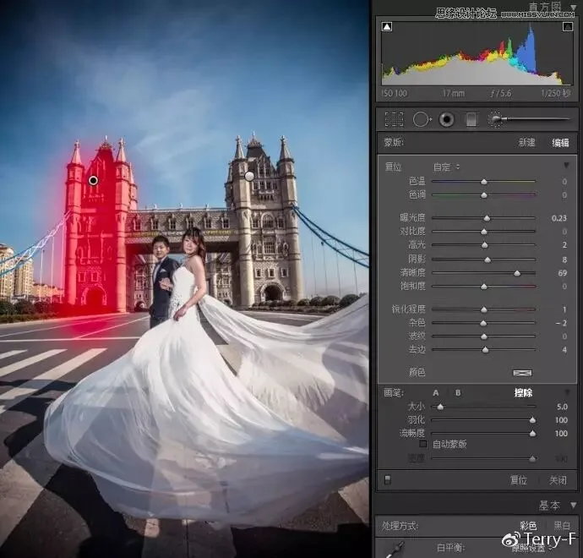Enable the 自动蒙版 auto mask checkbox
Screen dimensions: 583x558
coord(422,444)
